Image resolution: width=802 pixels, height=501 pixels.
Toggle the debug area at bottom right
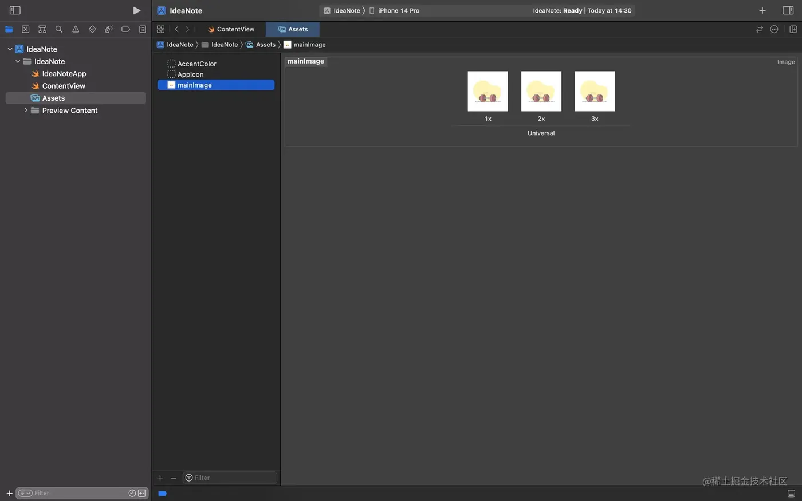[791, 494]
